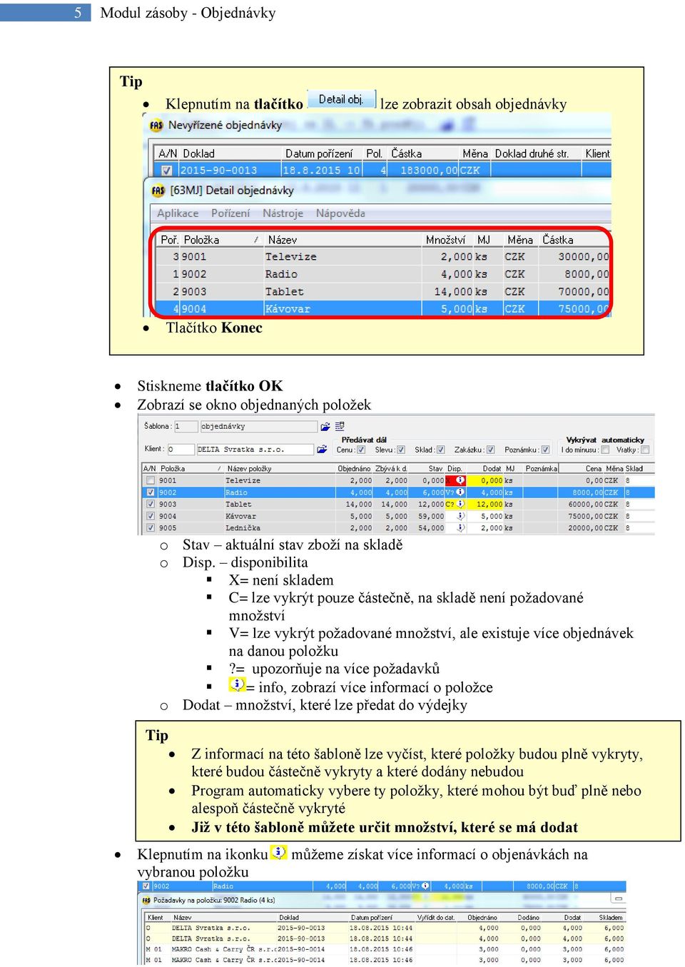Uncheck the 9004 Kávovar row checkbox
This screenshot has height=967, width=685.
tap(151, 516)
